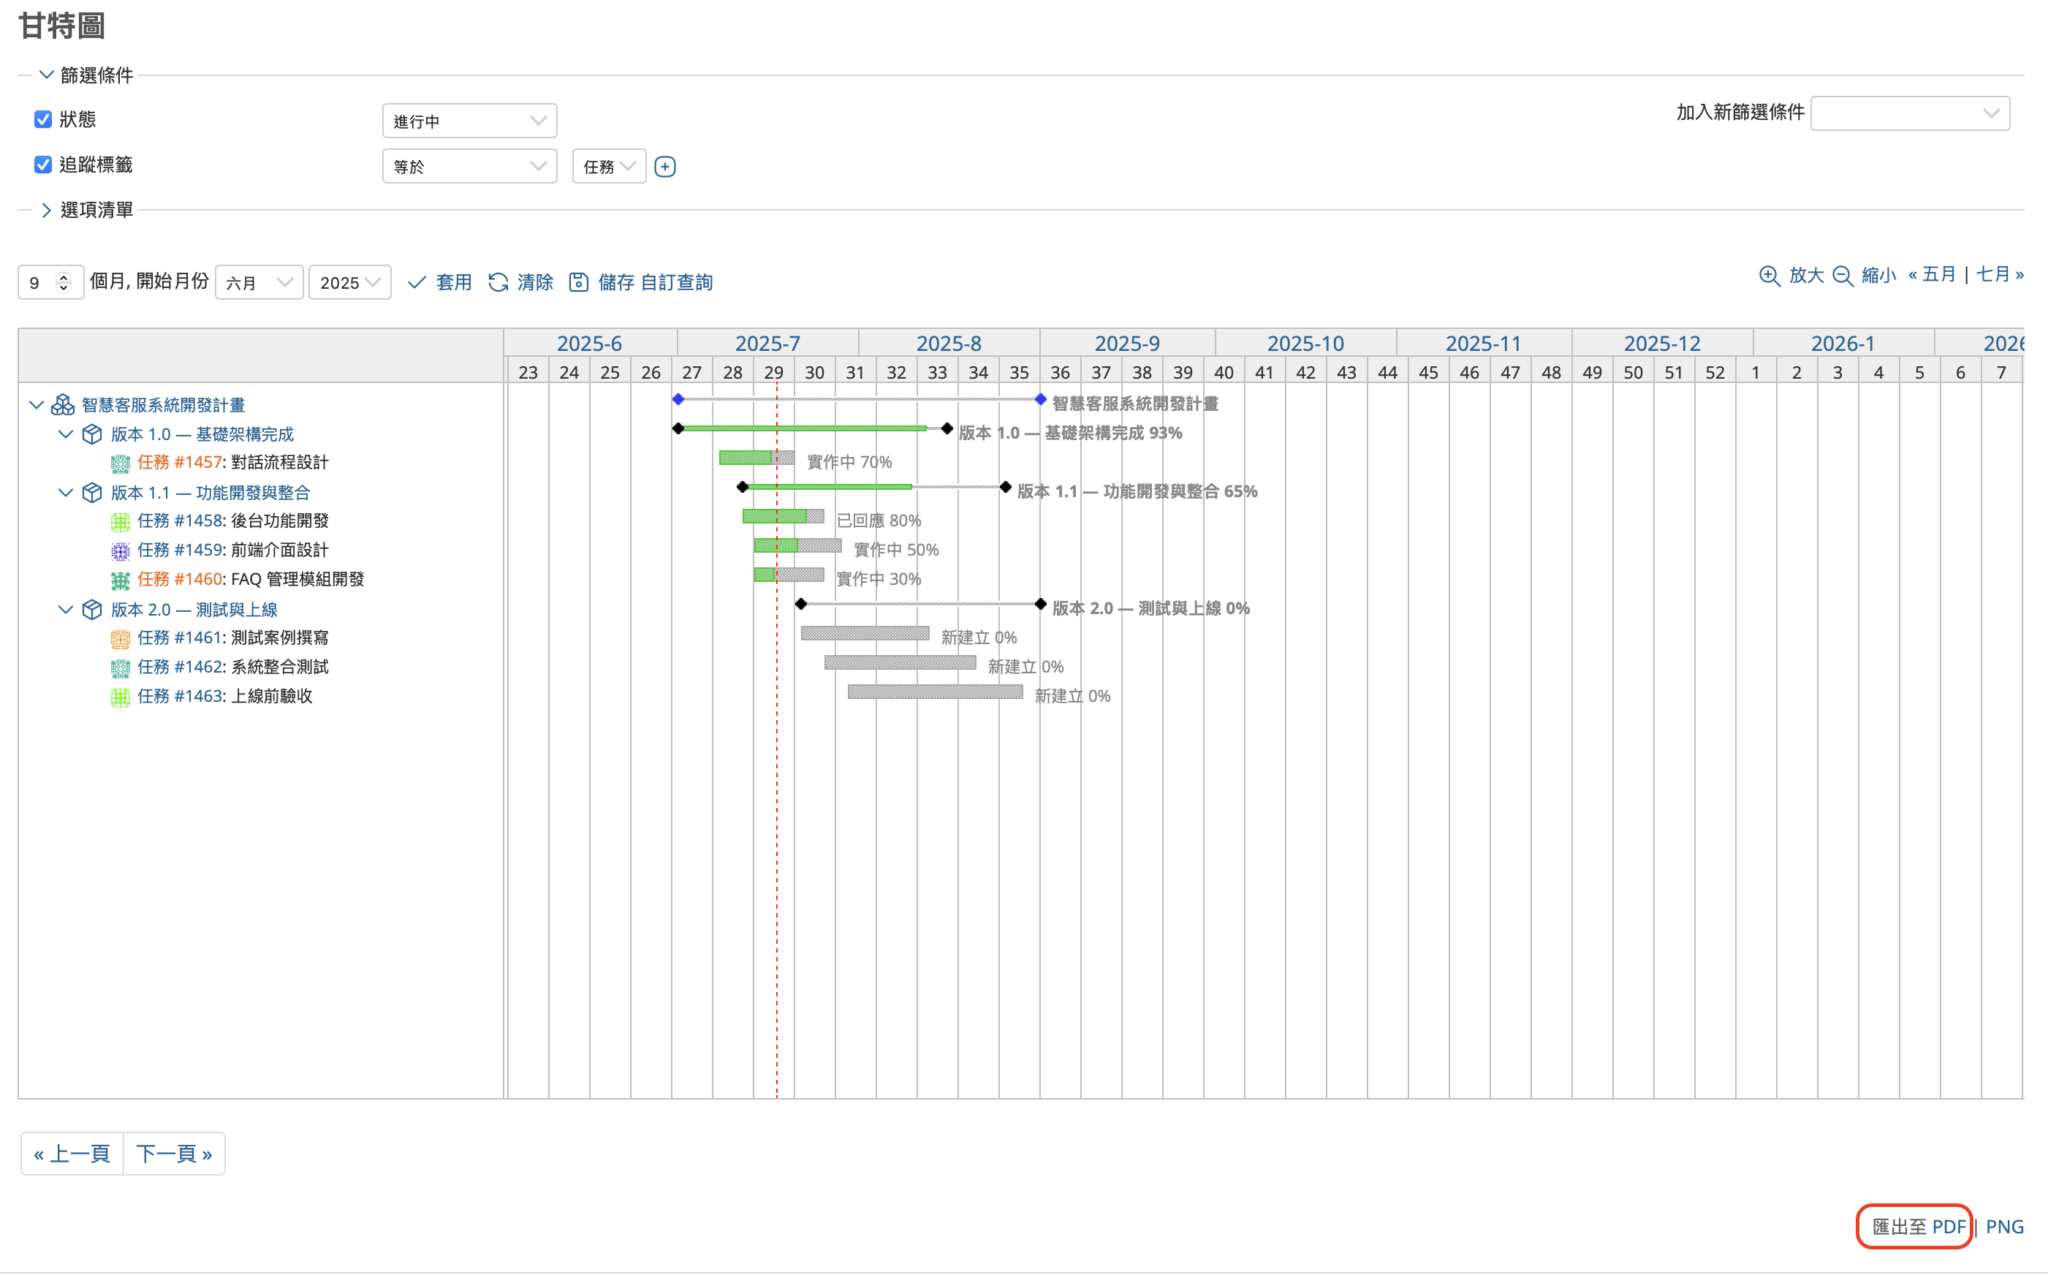
Task: Collapse the 篩選條件 section
Action: coord(46,75)
